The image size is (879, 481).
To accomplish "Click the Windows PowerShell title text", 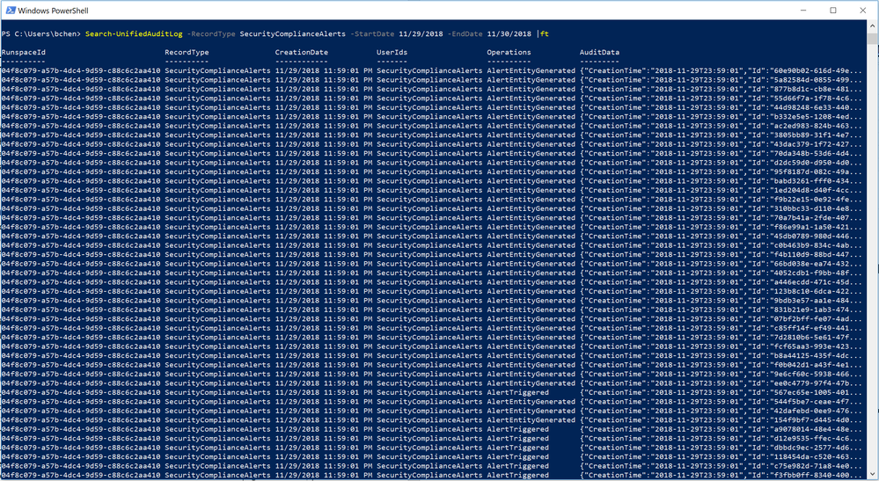I will click(54, 11).
